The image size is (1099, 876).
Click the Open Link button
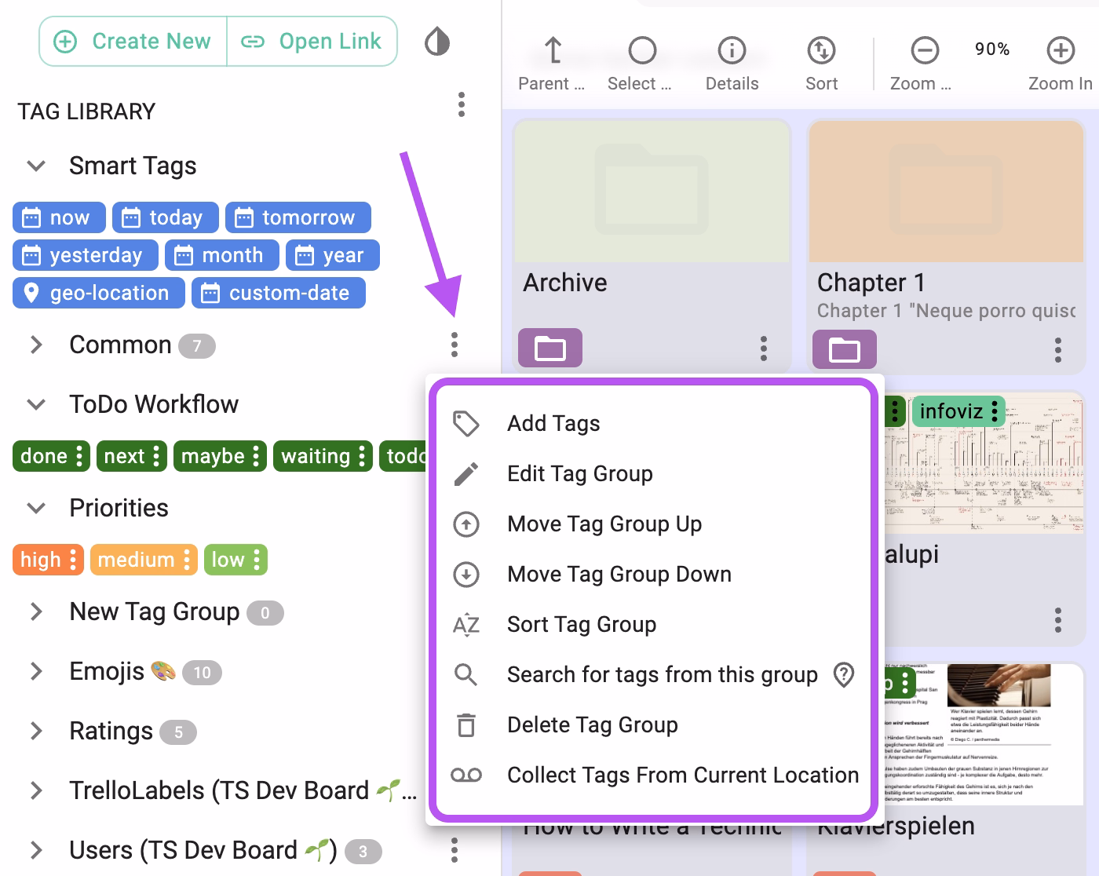(312, 41)
